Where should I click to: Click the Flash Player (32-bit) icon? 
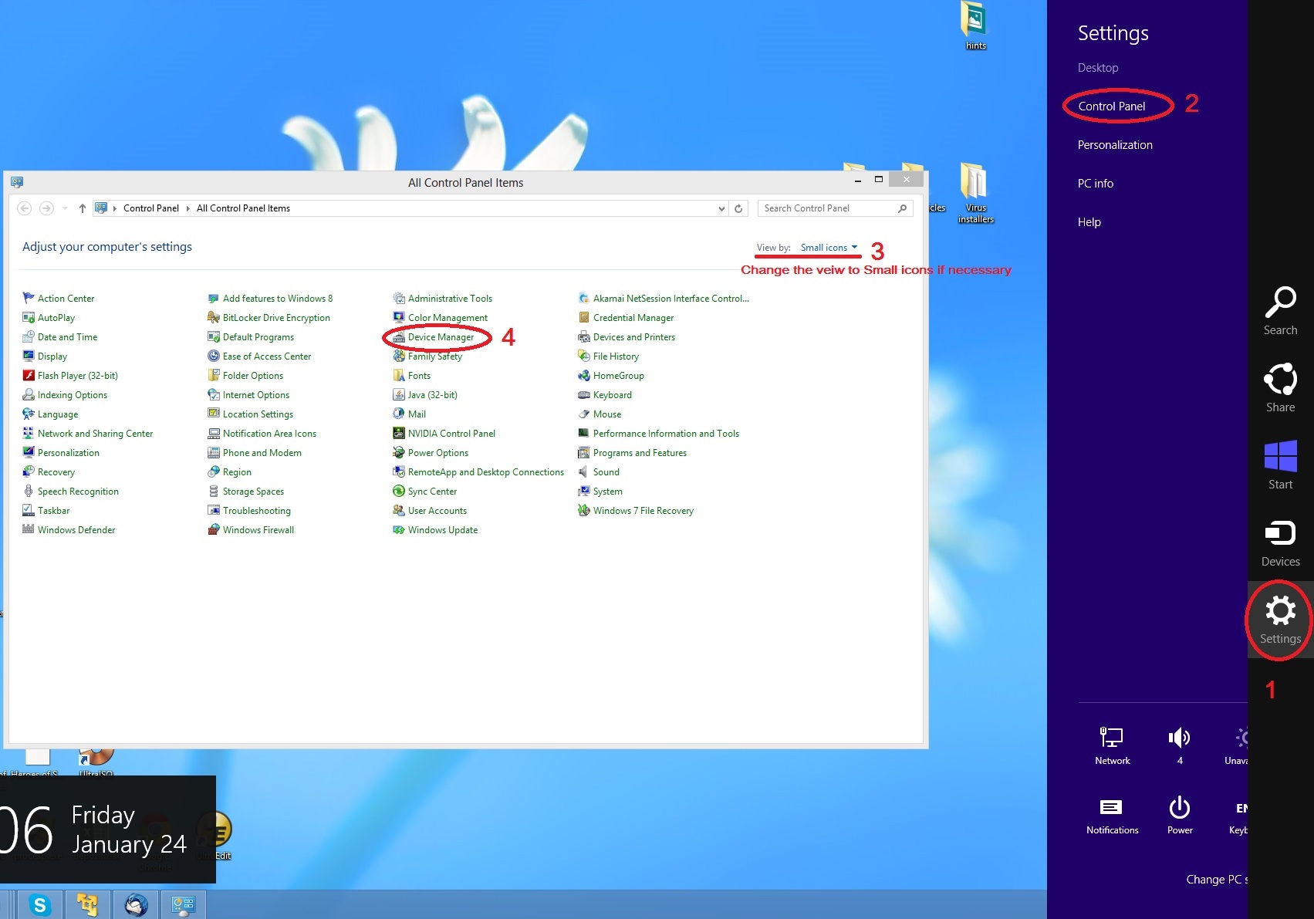[x=29, y=375]
